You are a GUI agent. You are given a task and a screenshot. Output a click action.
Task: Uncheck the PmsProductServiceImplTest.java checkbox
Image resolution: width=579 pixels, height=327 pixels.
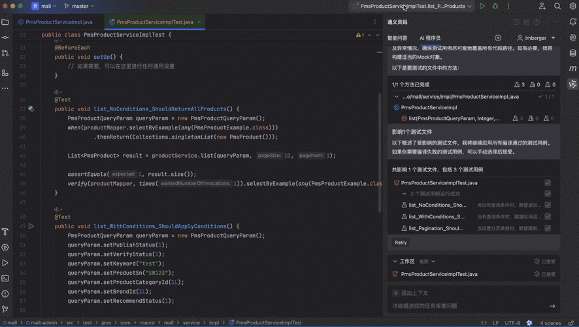548,183
